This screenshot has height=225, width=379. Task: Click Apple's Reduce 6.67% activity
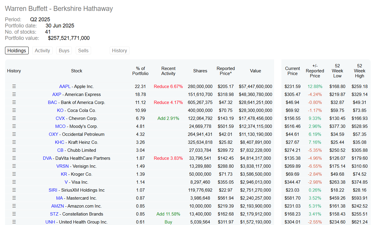coord(168,87)
